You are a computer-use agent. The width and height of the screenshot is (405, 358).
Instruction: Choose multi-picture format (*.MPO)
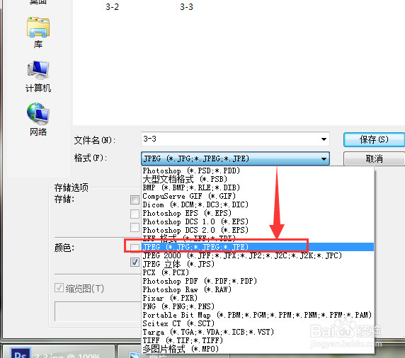point(258,349)
